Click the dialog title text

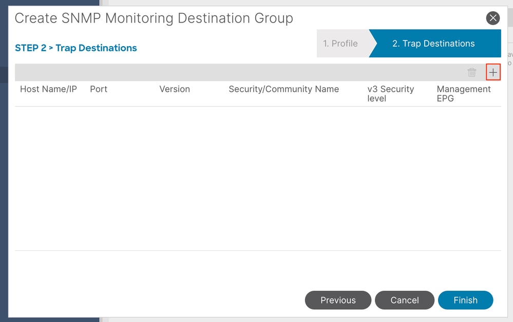(154, 18)
